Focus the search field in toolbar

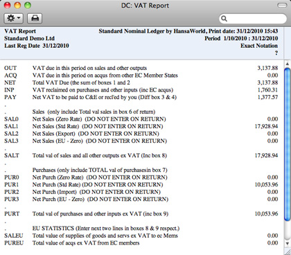click(x=253, y=19)
